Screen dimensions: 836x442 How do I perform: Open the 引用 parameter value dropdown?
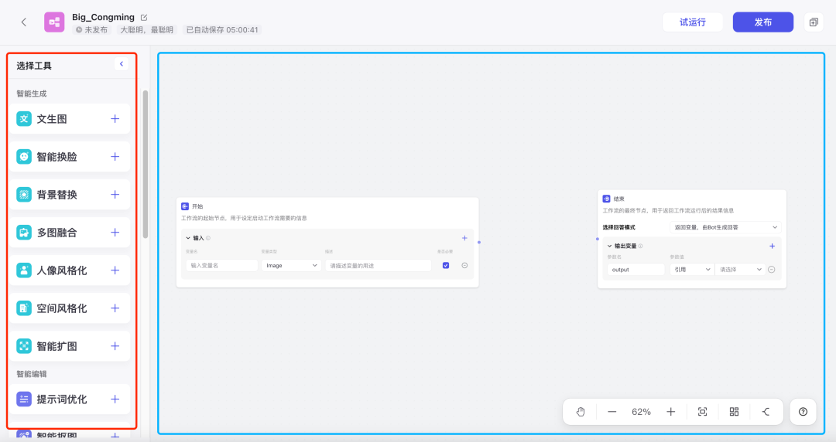click(x=692, y=270)
